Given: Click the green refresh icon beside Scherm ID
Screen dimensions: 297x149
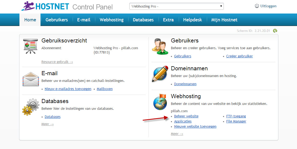Looking at the screenshot, I should pos(275,31).
